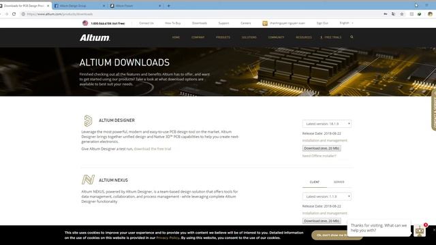Open a new browser tab
This screenshot has height=245, width=436.
pyautogui.click(x=168, y=5)
